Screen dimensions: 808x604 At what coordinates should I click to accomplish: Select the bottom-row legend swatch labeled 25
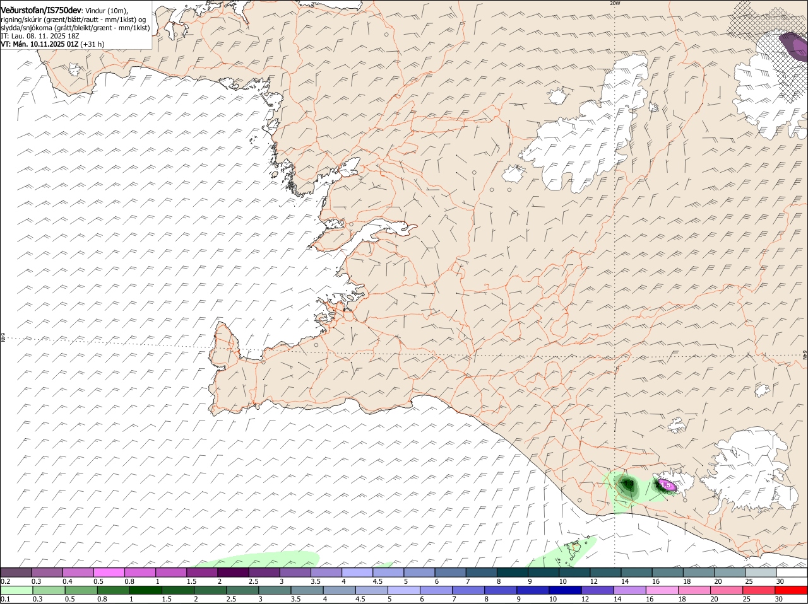[x=759, y=591]
